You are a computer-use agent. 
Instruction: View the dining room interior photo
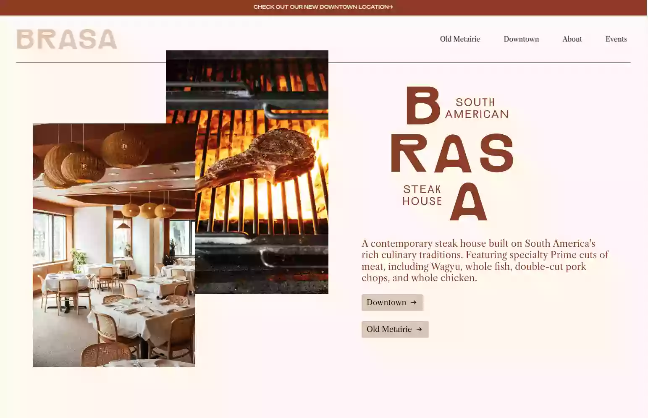[x=114, y=245]
